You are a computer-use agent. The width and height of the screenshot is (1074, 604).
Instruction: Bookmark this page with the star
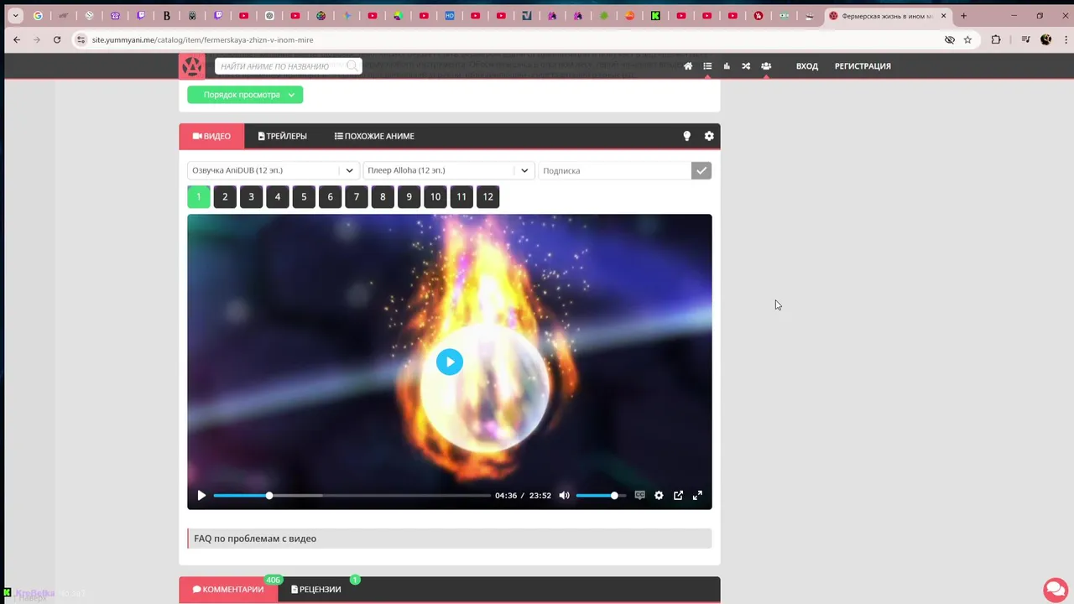[967, 39]
